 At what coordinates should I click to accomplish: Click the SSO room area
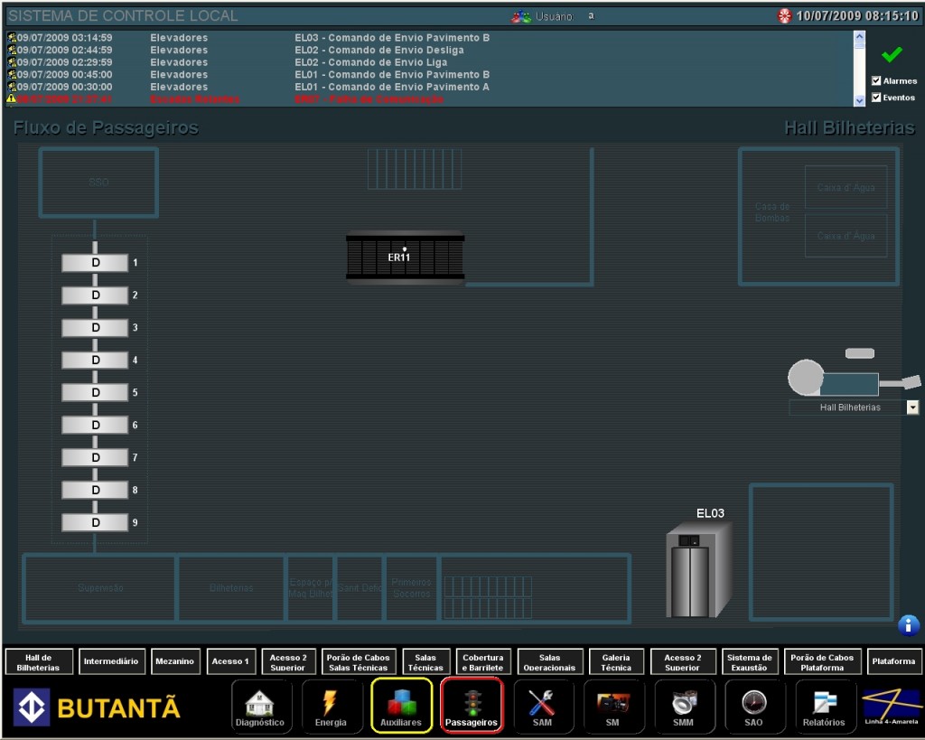[98, 183]
